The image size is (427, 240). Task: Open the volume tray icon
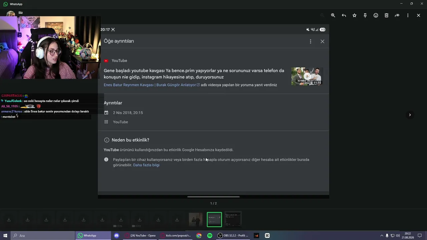pyautogui.click(x=398, y=236)
